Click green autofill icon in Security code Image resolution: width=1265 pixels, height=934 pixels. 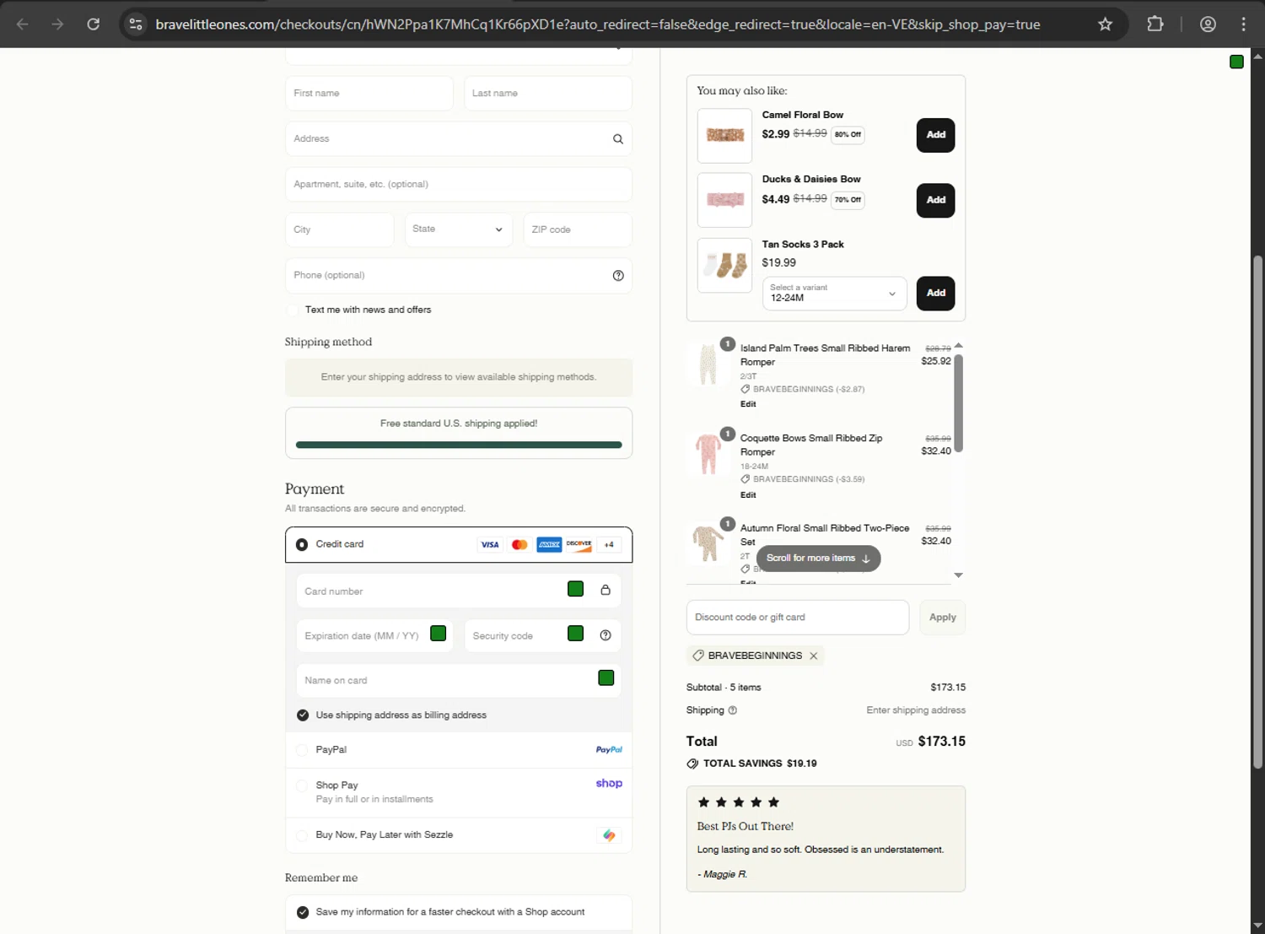tap(576, 634)
